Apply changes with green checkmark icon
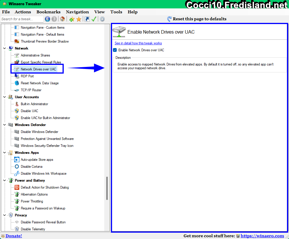The image size is (289, 239). click(94, 19)
